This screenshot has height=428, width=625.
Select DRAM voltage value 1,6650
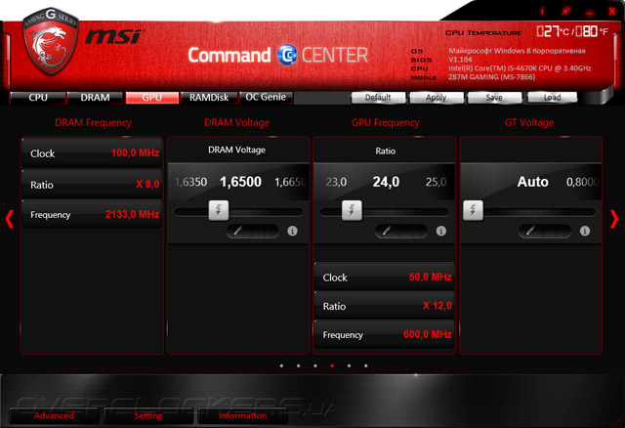291,183
